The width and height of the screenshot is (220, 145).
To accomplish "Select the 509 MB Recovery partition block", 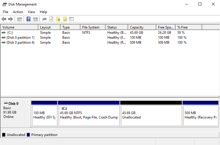I will (x=200, y=115).
